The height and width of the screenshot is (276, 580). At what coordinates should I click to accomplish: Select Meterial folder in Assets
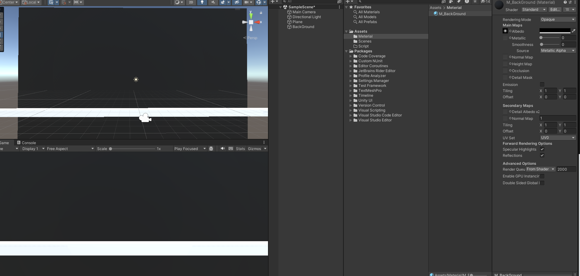tap(386, 36)
